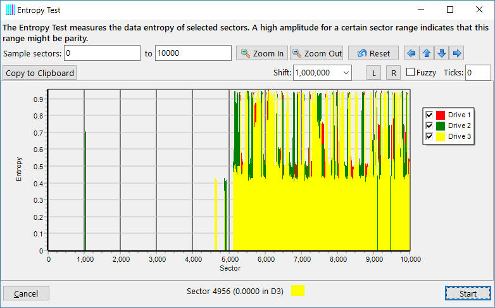Zoom in on the entropy graph

coord(261,53)
